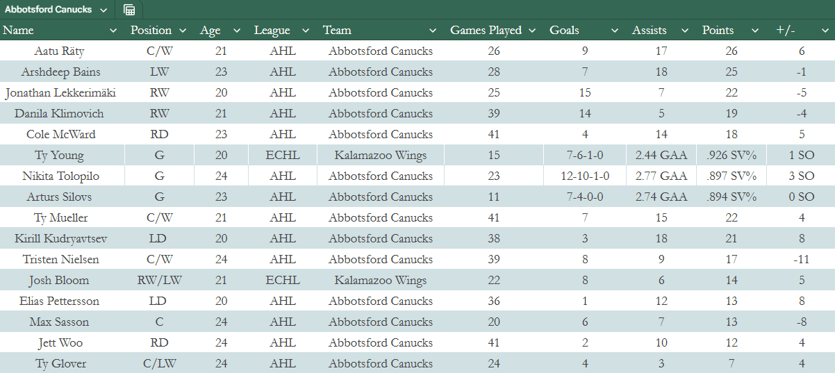Open the Assists column dropdown arrow
This screenshot has width=835, height=373.
[x=685, y=31]
